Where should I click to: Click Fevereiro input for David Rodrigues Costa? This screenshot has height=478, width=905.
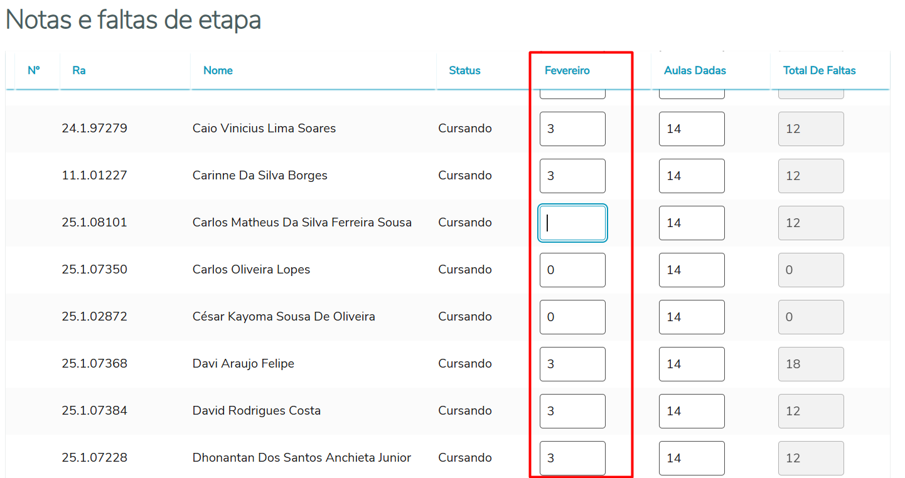point(572,411)
